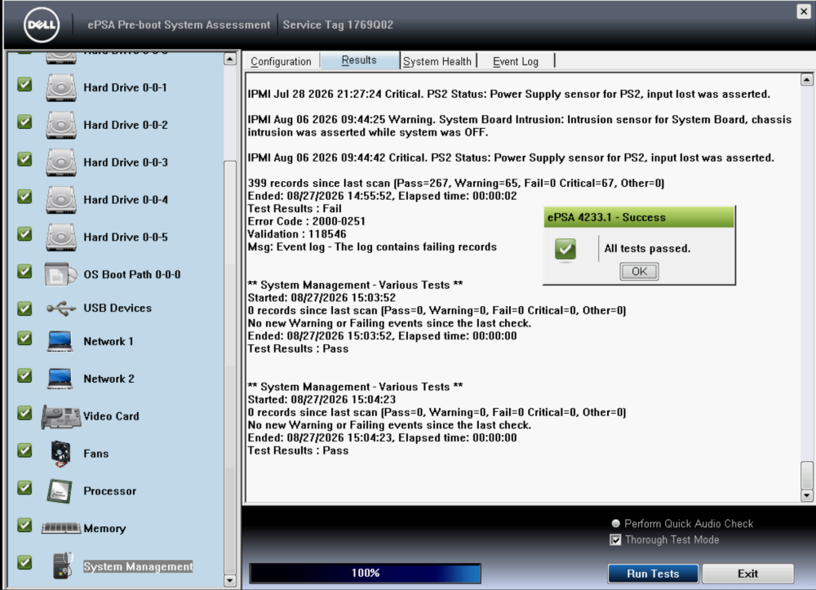The width and height of the screenshot is (816, 590).
Task: Open the System Health tab
Action: (x=437, y=61)
